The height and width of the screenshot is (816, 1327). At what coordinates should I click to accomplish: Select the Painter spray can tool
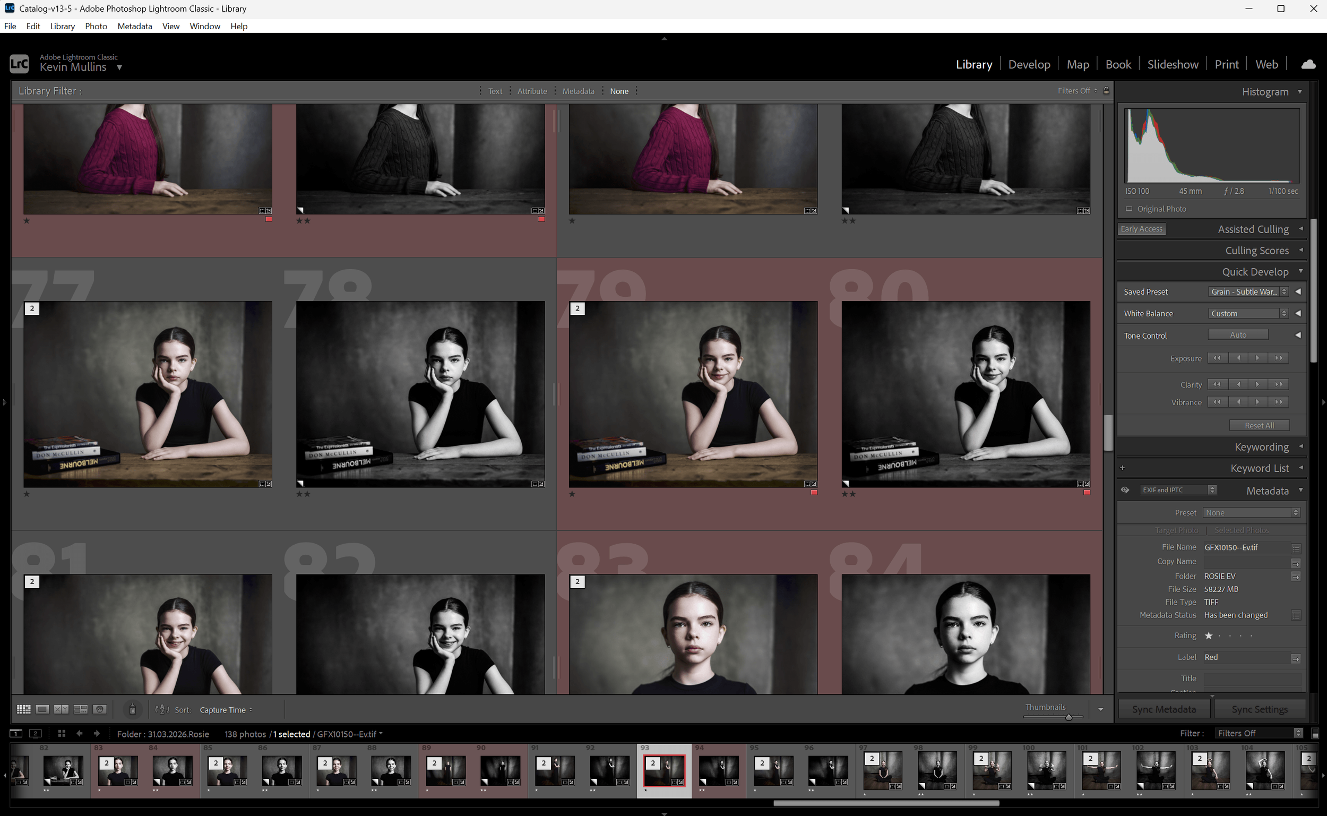coord(133,709)
